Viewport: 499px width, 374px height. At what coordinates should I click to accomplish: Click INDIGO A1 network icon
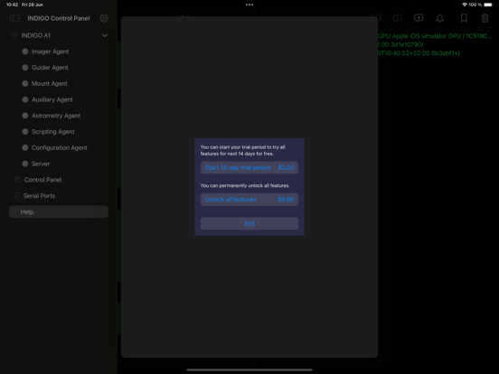[x=14, y=35]
